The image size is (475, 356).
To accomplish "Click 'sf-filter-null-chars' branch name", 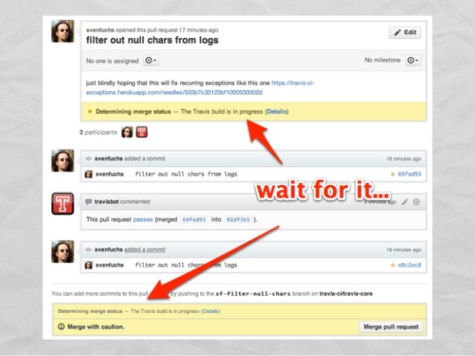I will [x=253, y=294].
